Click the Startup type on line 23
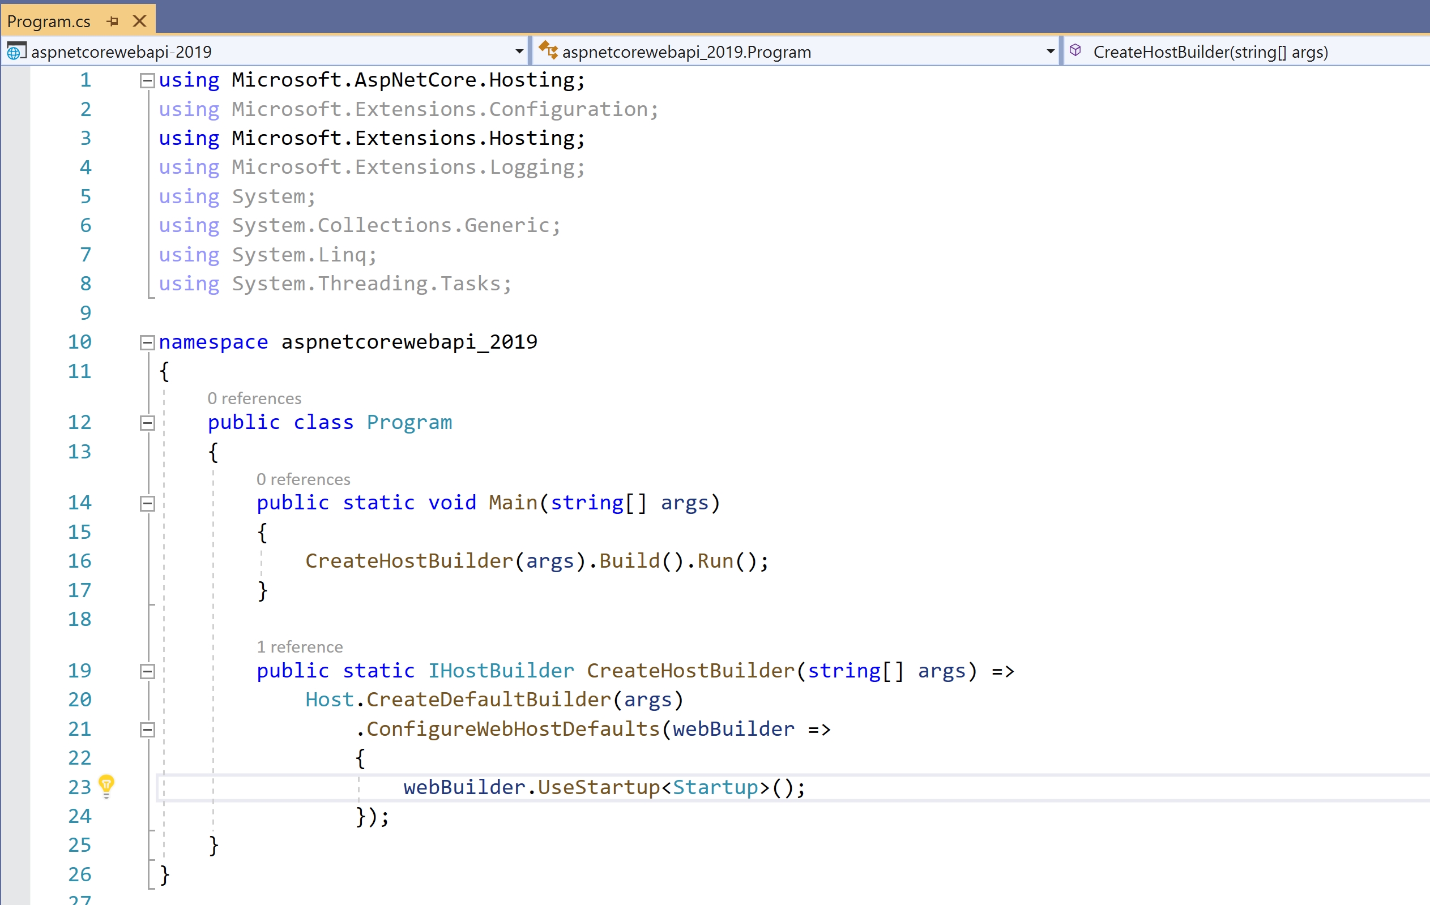 pyautogui.click(x=715, y=787)
